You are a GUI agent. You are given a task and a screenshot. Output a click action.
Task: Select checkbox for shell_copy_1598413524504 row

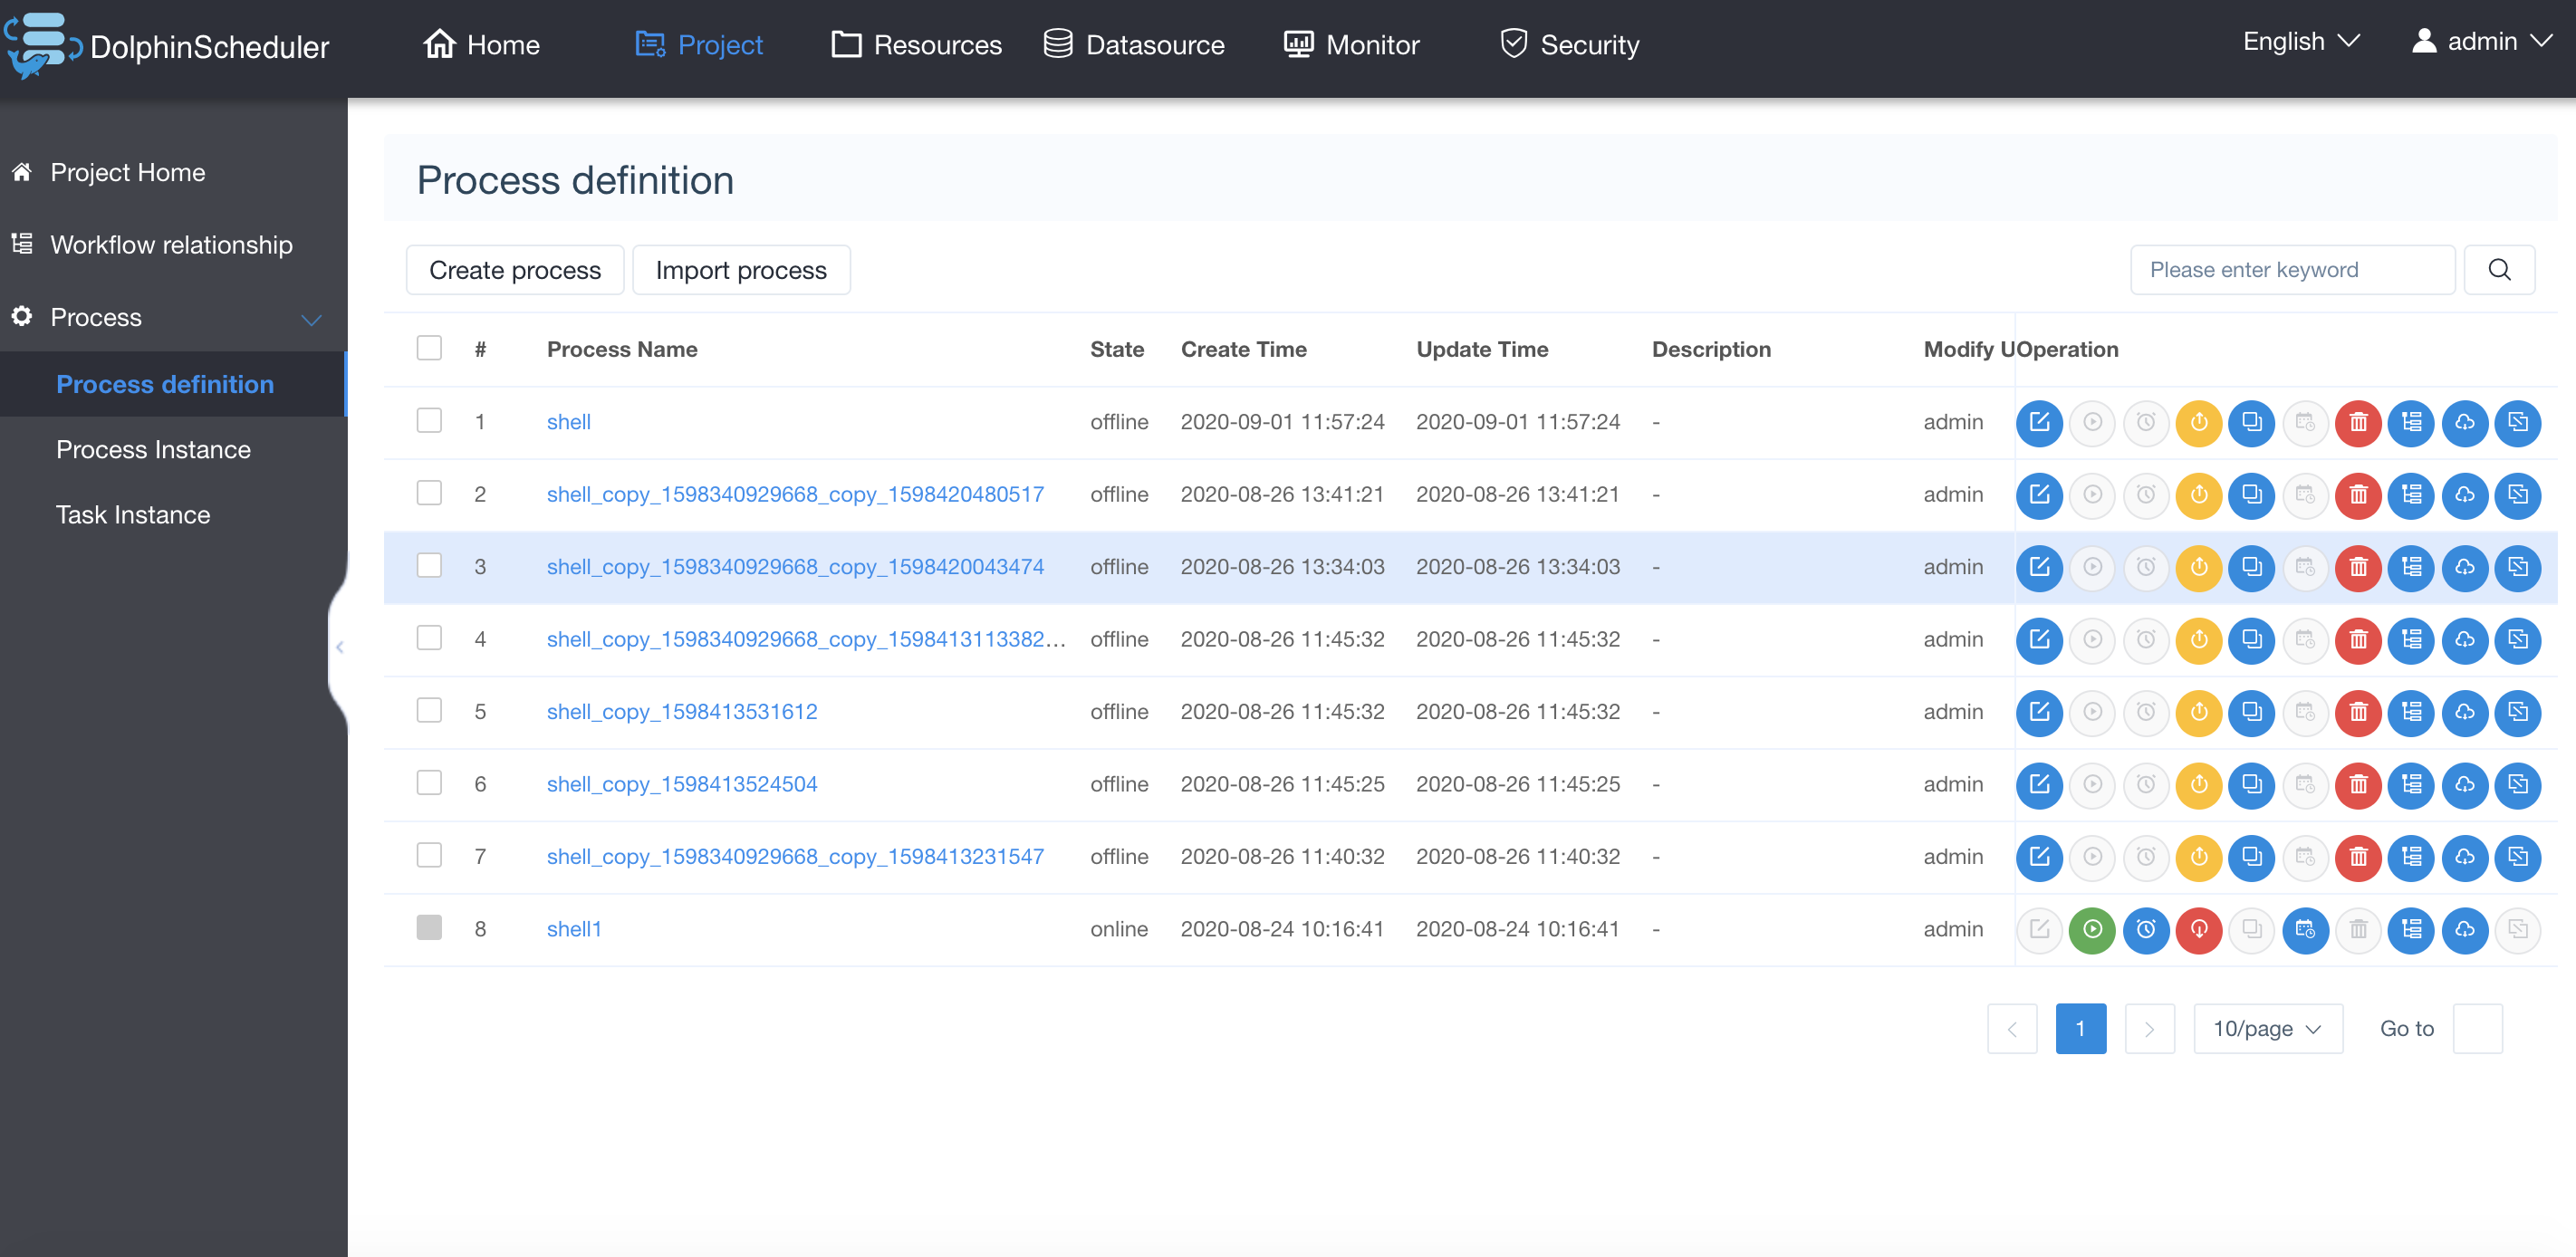(x=429, y=783)
